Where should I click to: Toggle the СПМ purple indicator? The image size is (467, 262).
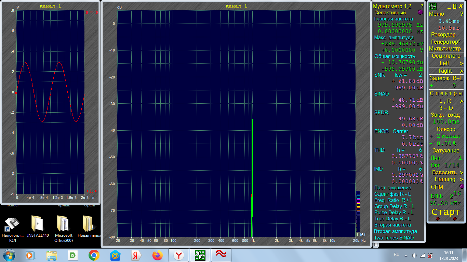[x=462, y=186]
